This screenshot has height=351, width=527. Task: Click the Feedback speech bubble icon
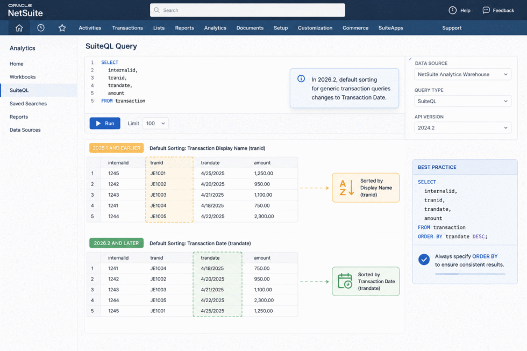(486, 10)
